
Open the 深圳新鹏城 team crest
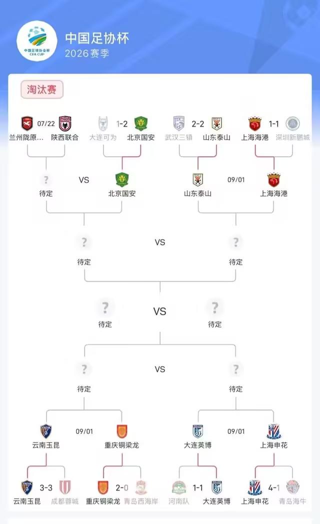292,123
